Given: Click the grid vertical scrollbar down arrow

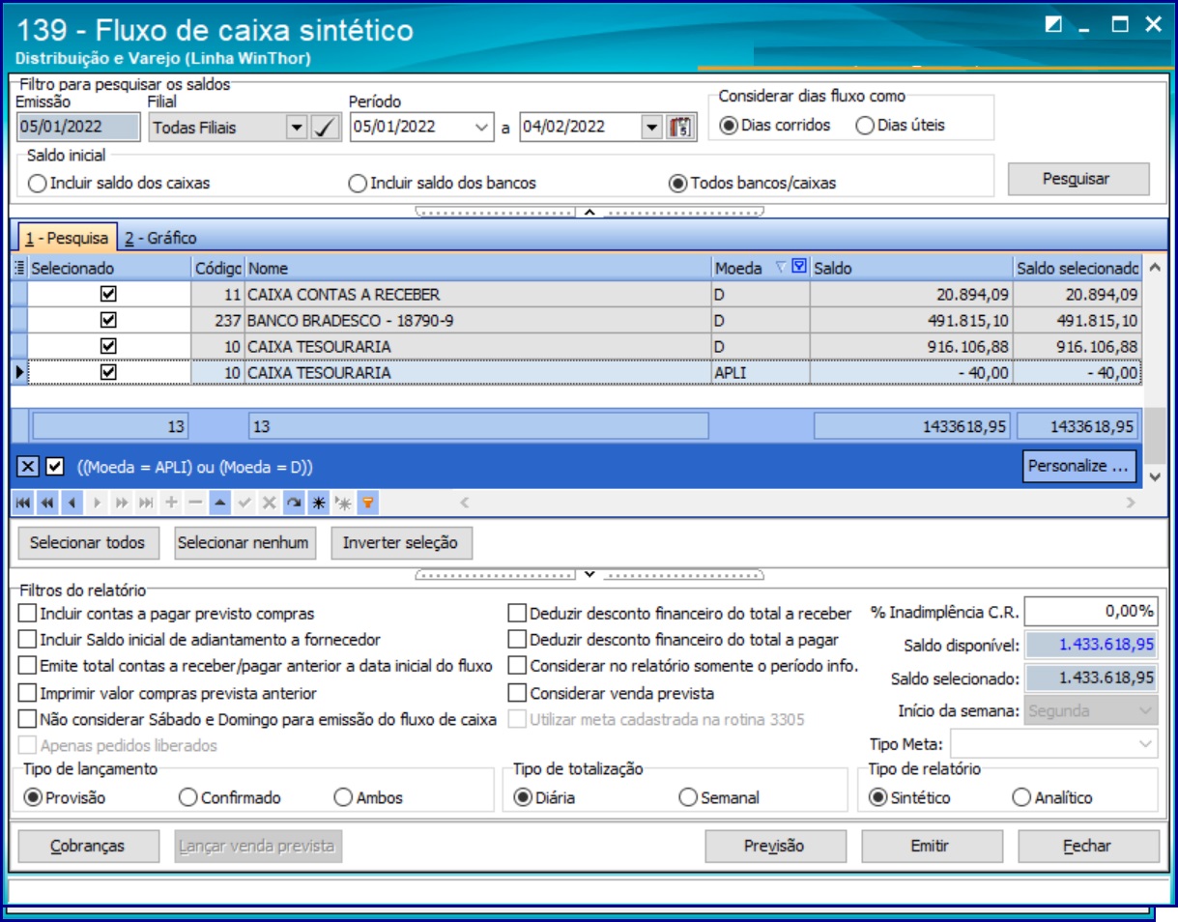Looking at the screenshot, I should (1154, 476).
